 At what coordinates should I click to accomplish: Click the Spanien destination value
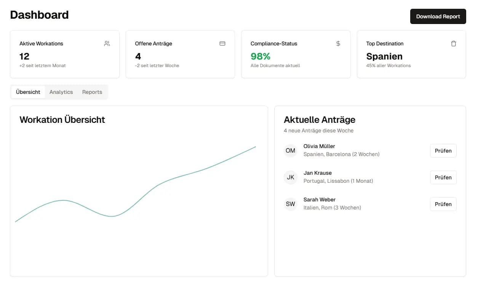tap(384, 56)
